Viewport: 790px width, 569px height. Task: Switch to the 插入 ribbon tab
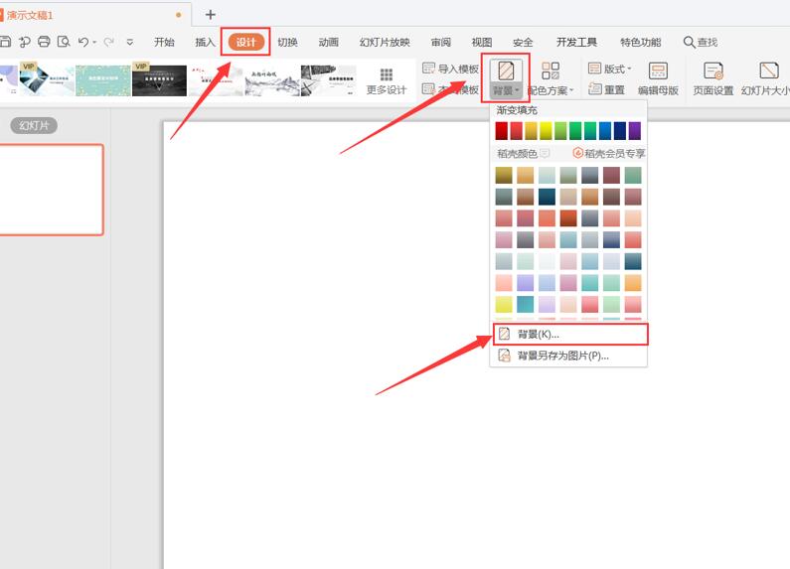205,42
